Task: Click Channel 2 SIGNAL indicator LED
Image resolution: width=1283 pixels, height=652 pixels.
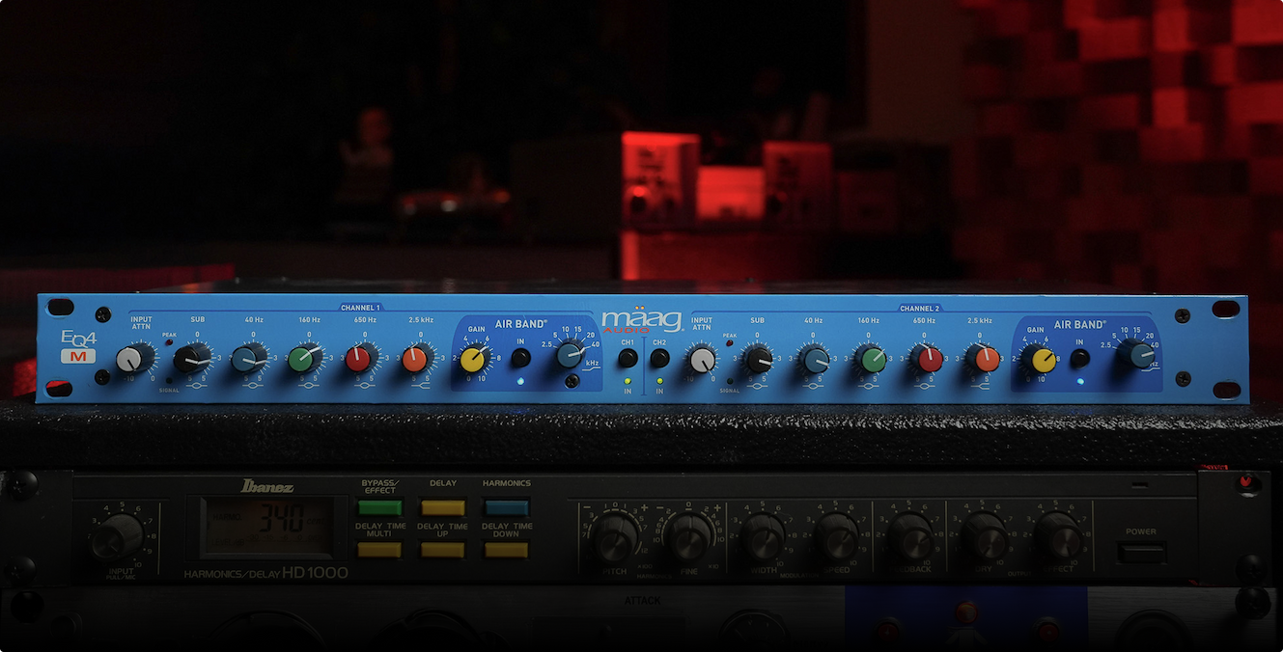Action: [x=729, y=381]
